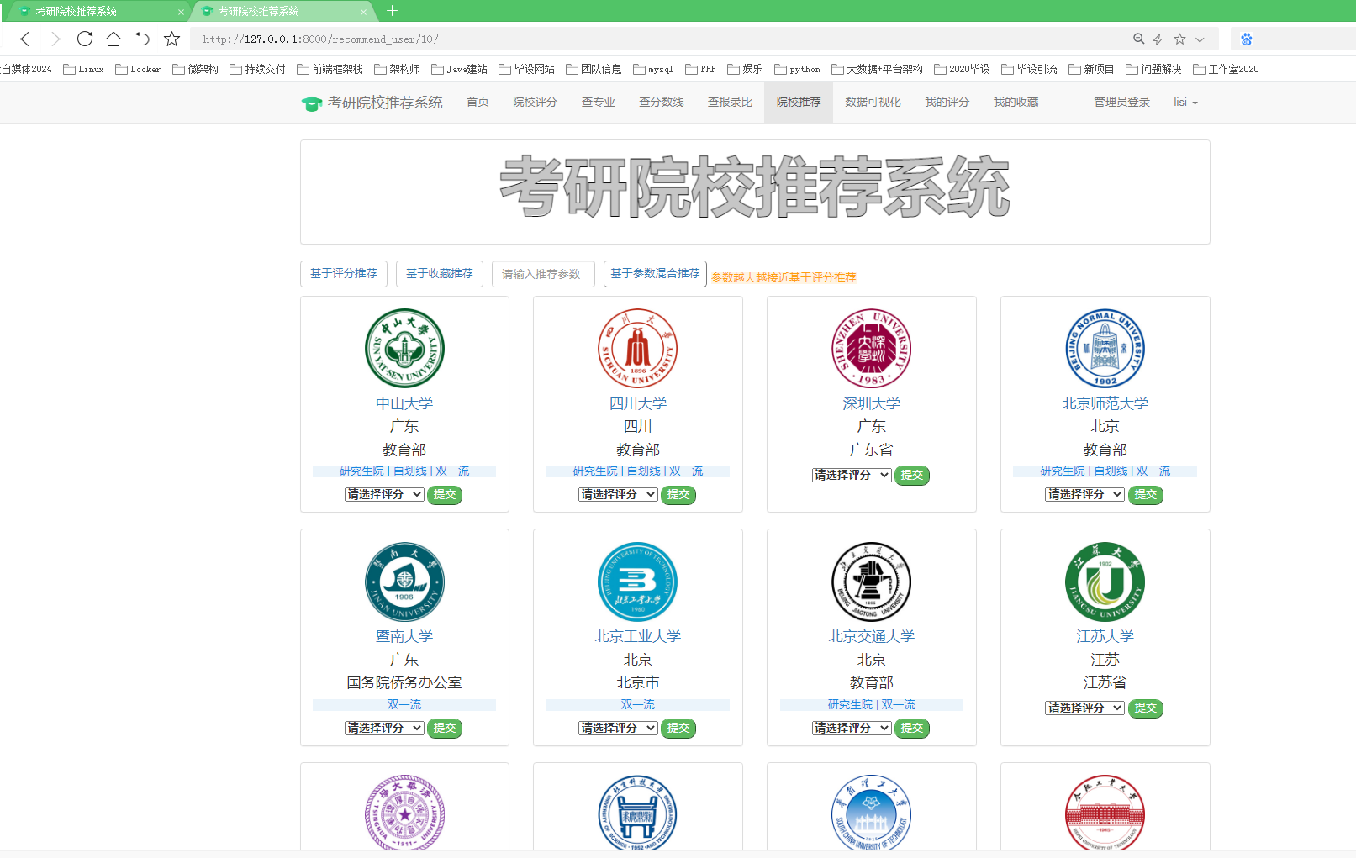Open the 江苏大学 link
This screenshot has height=858, width=1356.
tap(1105, 636)
